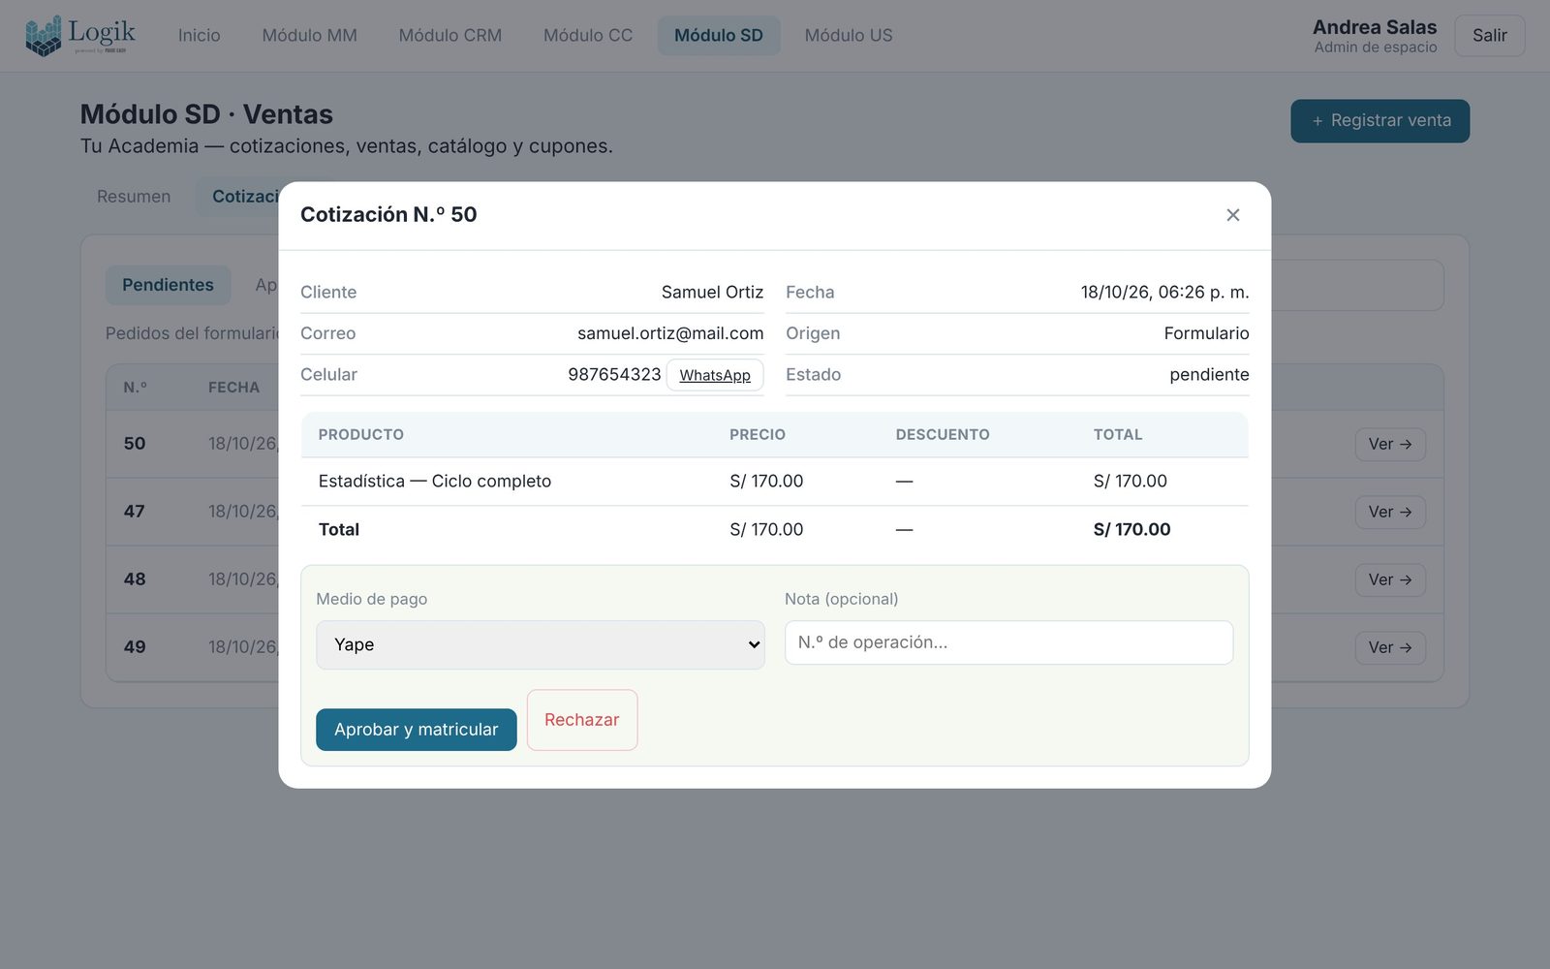Click the phone number 987654323
The height and width of the screenshot is (969, 1550).
[614, 374]
